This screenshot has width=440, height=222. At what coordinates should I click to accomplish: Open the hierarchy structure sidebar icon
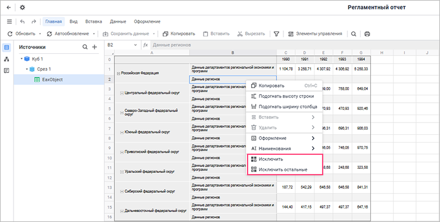(x=6, y=59)
